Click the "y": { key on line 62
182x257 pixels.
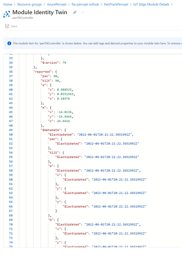(61, 188)
